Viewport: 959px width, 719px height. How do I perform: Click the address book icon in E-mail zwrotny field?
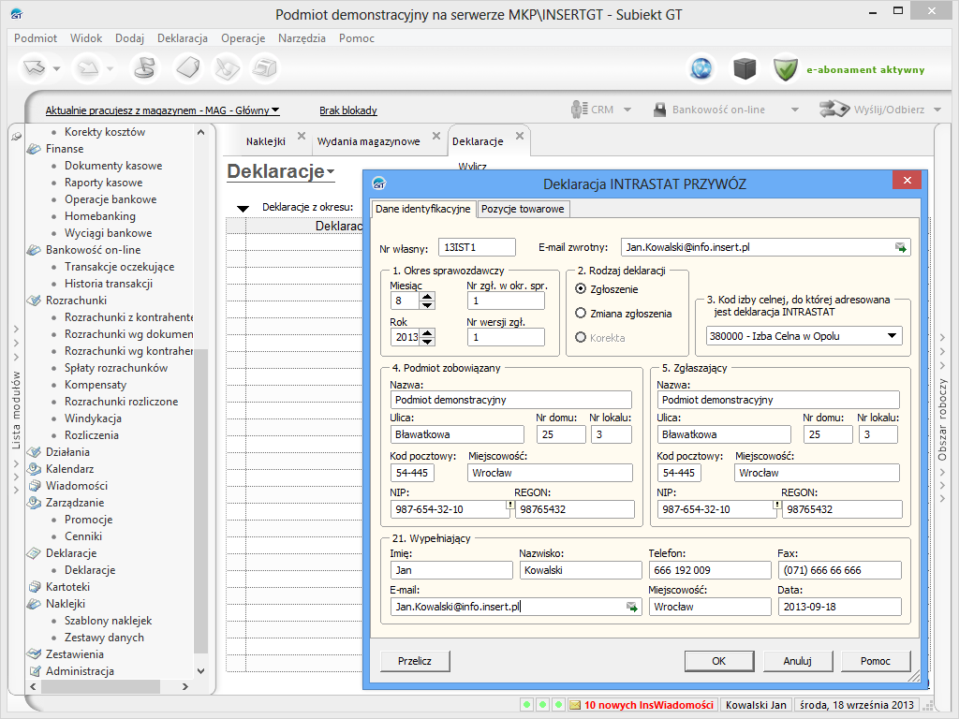[900, 247]
